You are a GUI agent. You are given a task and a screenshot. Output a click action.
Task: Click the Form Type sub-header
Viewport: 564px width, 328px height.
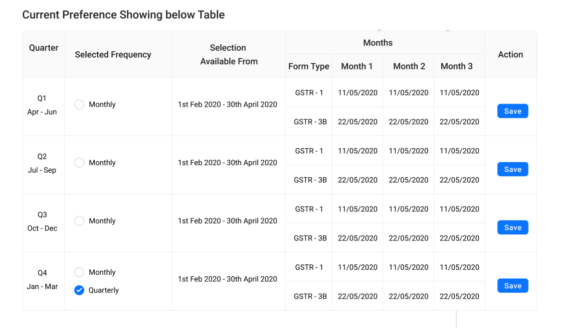click(309, 66)
